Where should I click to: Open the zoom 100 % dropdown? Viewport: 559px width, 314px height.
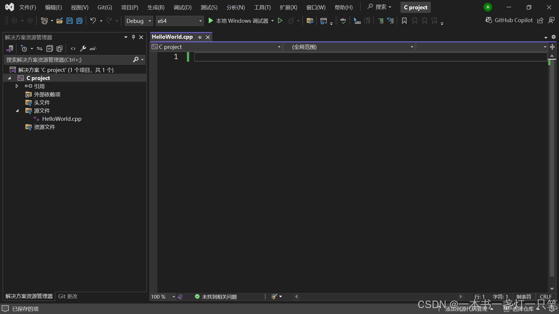click(x=163, y=297)
